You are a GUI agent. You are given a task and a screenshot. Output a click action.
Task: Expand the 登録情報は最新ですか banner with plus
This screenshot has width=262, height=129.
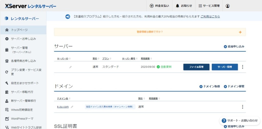(240, 32)
